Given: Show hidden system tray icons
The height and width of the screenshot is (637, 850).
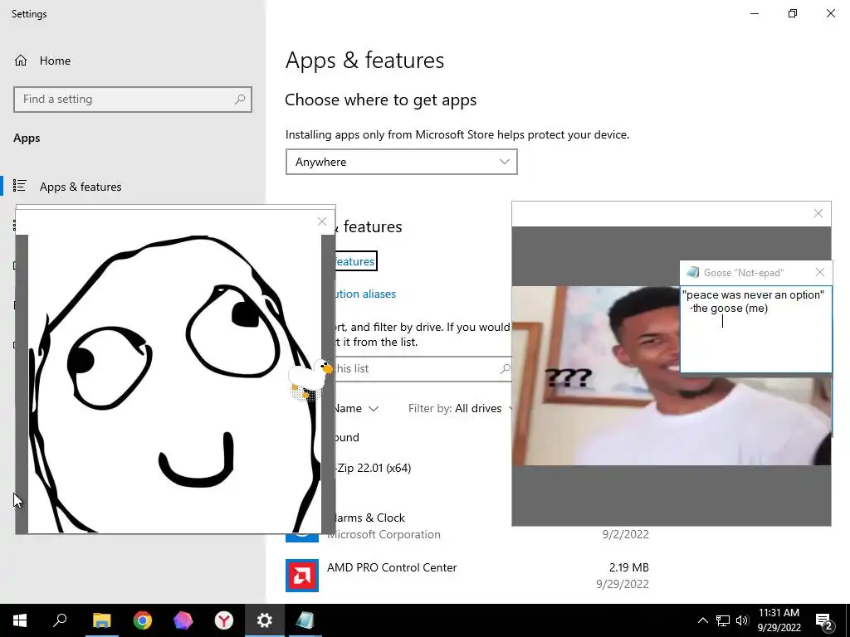Looking at the screenshot, I should (x=702, y=620).
